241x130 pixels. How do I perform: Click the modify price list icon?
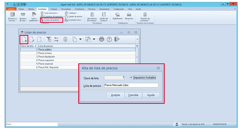(32, 40)
